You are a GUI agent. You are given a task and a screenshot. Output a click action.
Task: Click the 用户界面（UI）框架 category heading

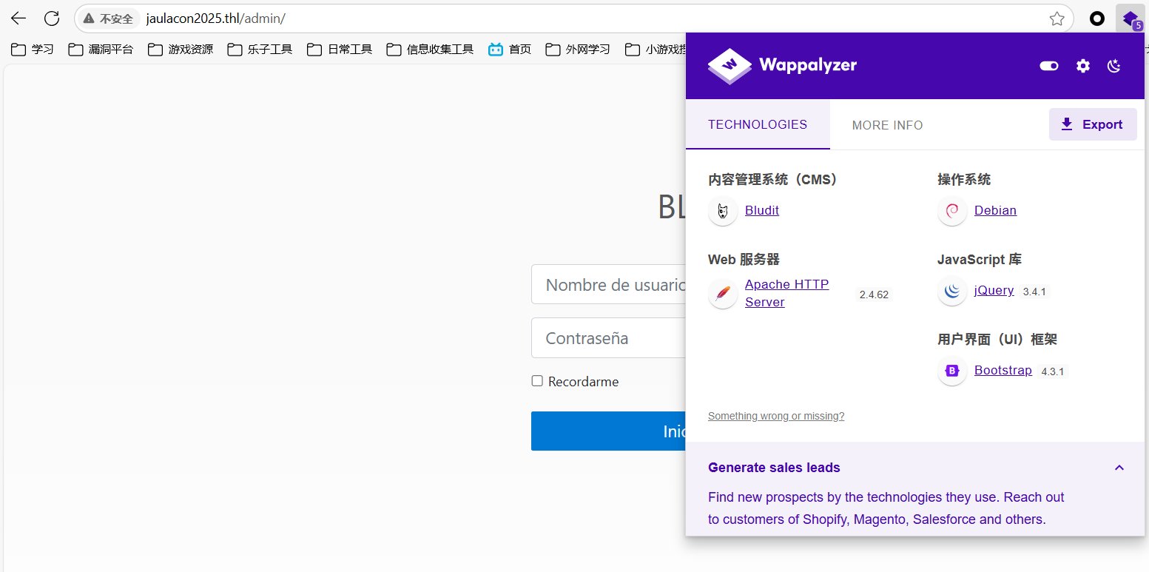(997, 340)
